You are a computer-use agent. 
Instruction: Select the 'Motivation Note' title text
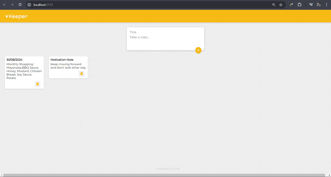[62, 60]
